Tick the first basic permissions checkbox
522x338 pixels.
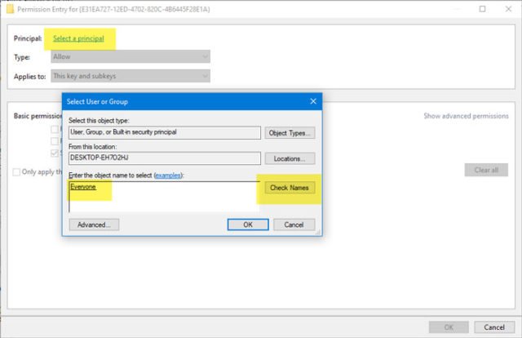pyautogui.click(x=55, y=129)
